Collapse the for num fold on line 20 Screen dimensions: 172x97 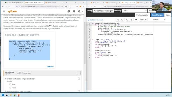(x=91, y=54)
